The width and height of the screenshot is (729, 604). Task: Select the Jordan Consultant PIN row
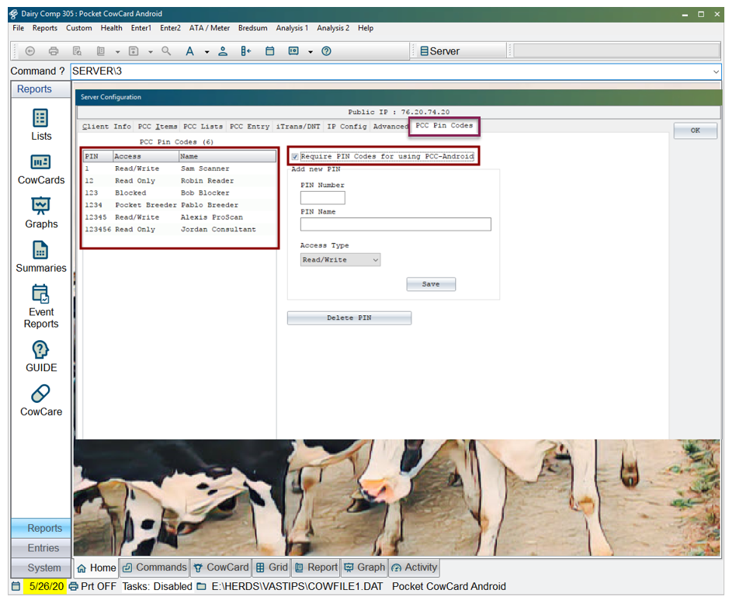click(180, 229)
